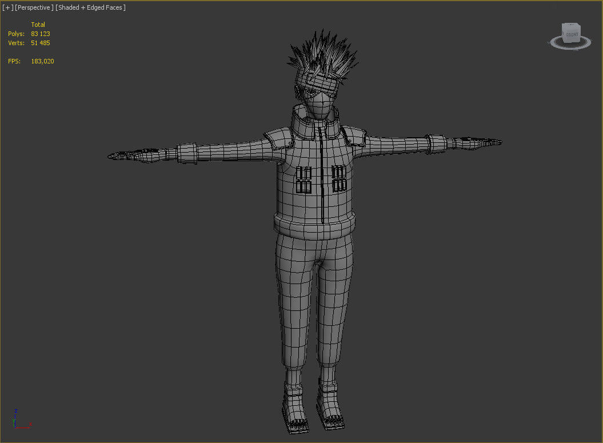This screenshot has width=603, height=443.
Task: Select the left chest pocket on the vest
Action: 304,179
